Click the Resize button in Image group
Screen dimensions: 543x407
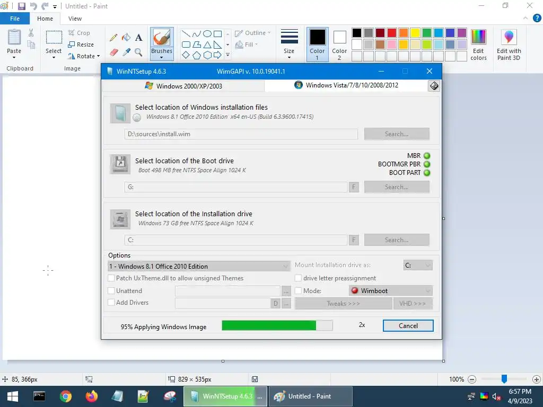(x=81, y=45)
